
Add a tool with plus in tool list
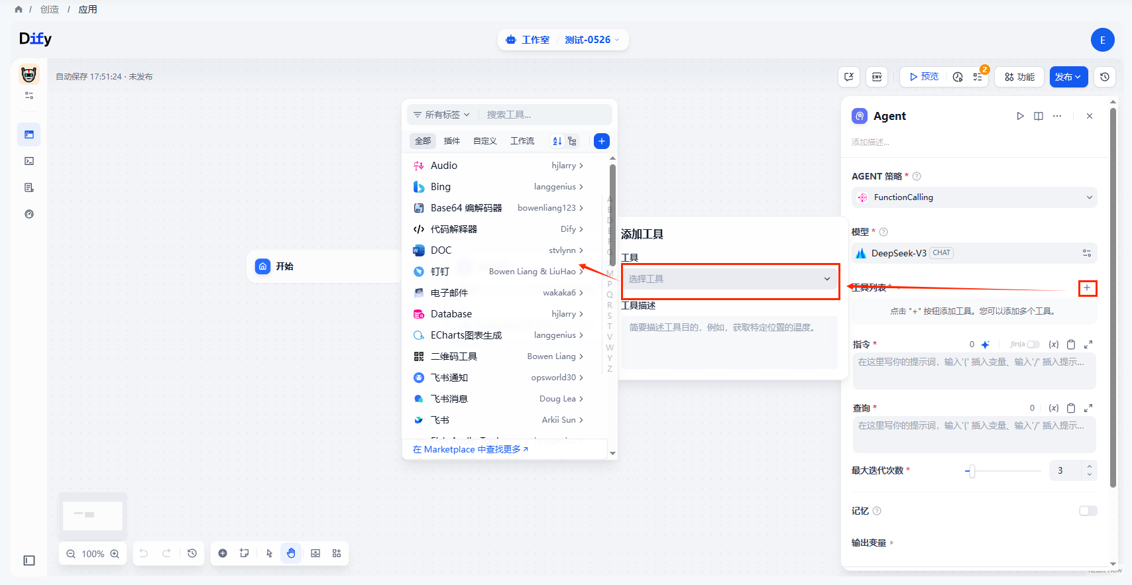(x=1087, y=288)
